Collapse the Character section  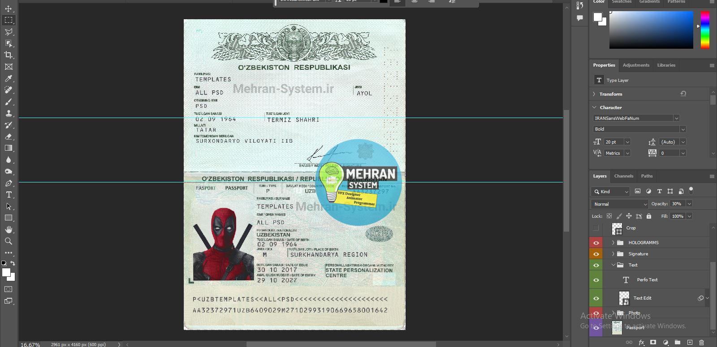point(594,108)
